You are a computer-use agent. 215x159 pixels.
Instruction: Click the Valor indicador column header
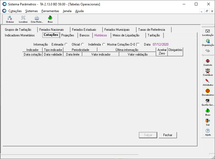101,54
